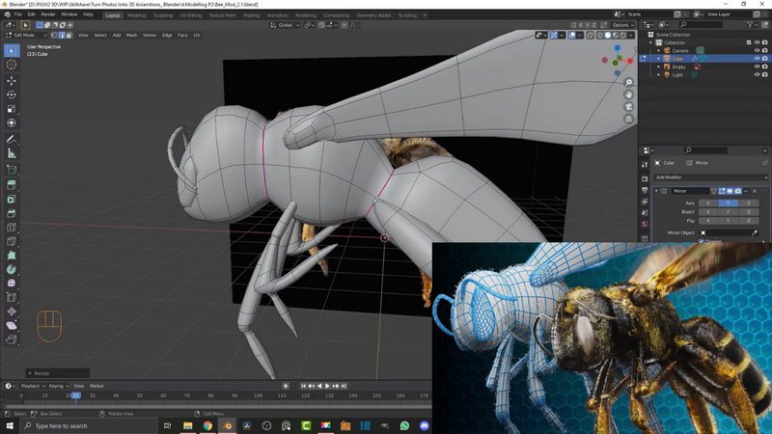The image size is (772, 434).
Task: Select the Poly Build tool
Action: click(x=12, y=256)
